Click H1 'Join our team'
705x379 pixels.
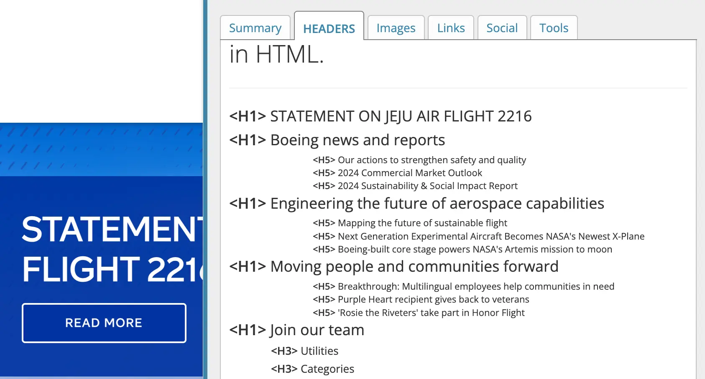pyautogui.click(x=296, y=330)
